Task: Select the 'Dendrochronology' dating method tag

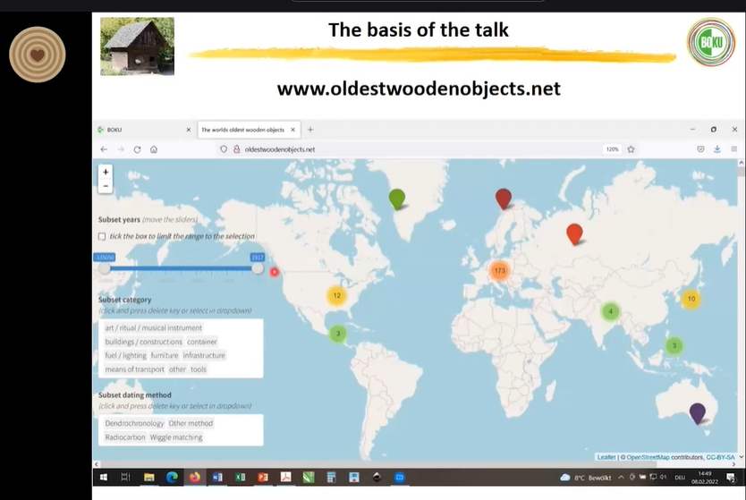Action: [134, 423]
